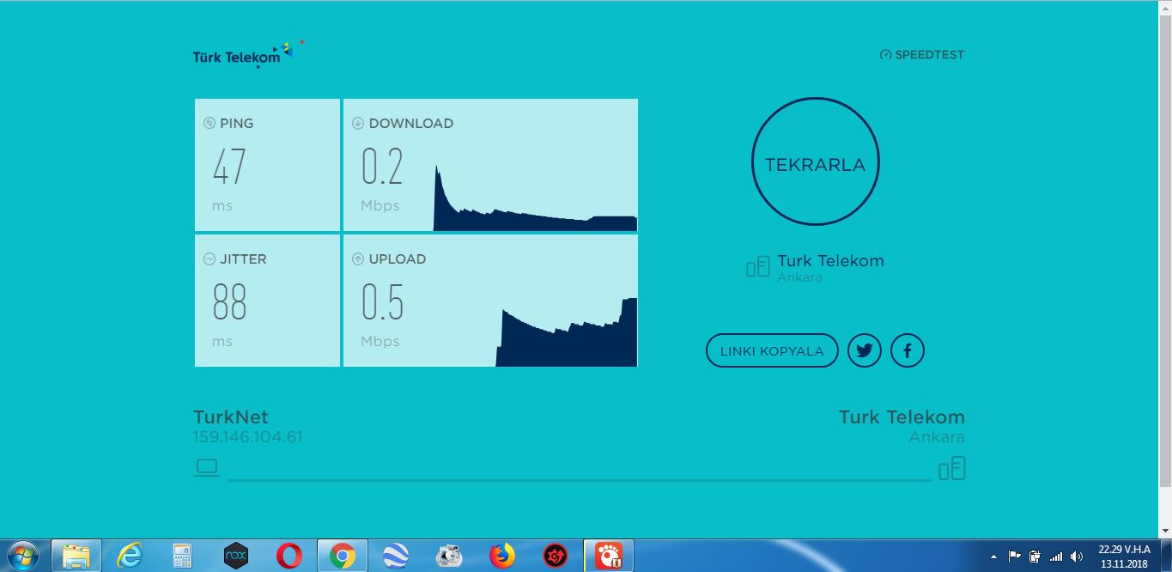Click the server icon beside Turk Telekom Ankara
This screenshot has width=1172, height=572.
(758, 267)
